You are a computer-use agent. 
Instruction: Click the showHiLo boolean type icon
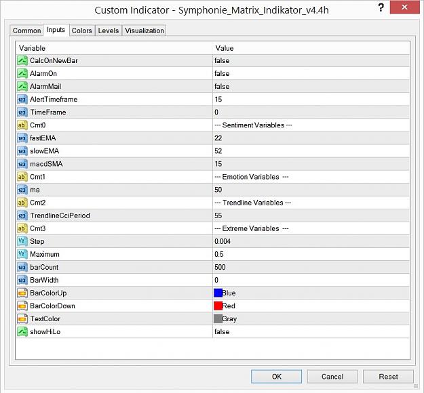click(22, 332)
